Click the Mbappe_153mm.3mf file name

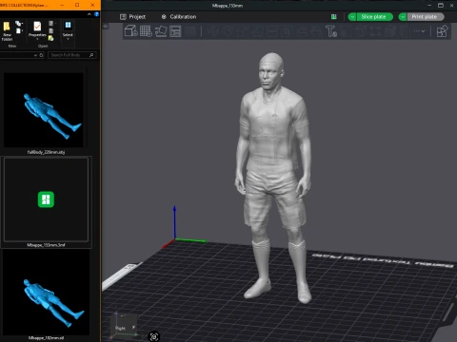46,245
